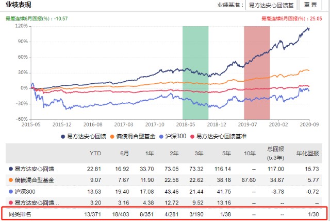Click the 年化回报 column header
The height and width of the screenshot is (221, 330).
click(307, 153)
